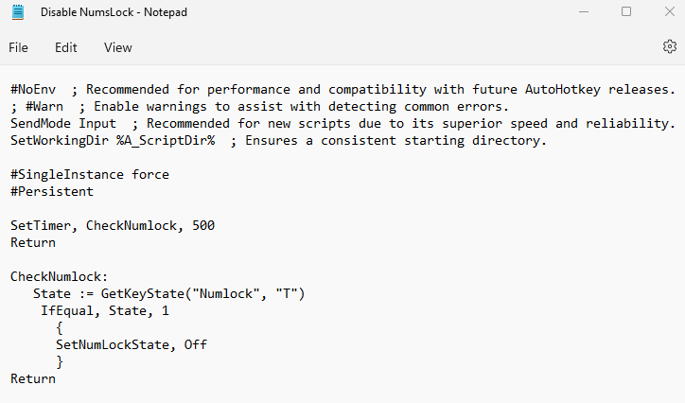Click on the #Persistent line

pyautogui.click(x=52, y=191)
